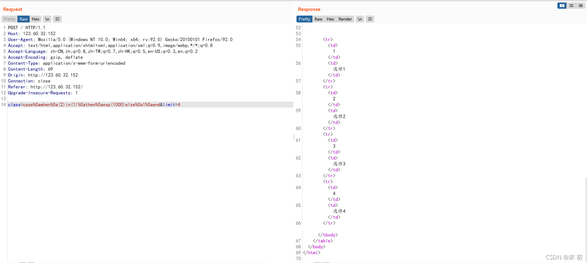Click the closing </html> tag
The image size is (587, 263).
pyautogui.click(x=312, y=253)
